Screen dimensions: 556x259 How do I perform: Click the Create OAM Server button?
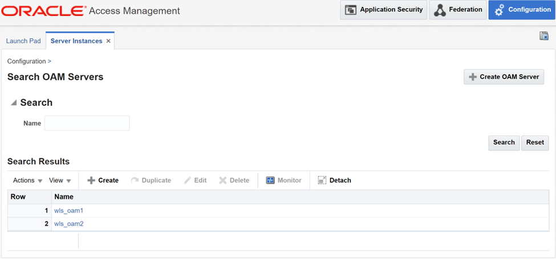click(504, 77)
